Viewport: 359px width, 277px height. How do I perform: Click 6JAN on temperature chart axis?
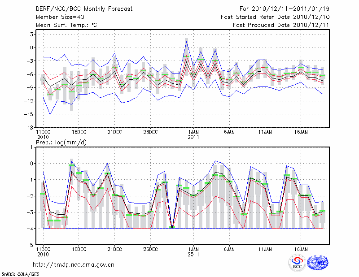(x=229, y=132)
